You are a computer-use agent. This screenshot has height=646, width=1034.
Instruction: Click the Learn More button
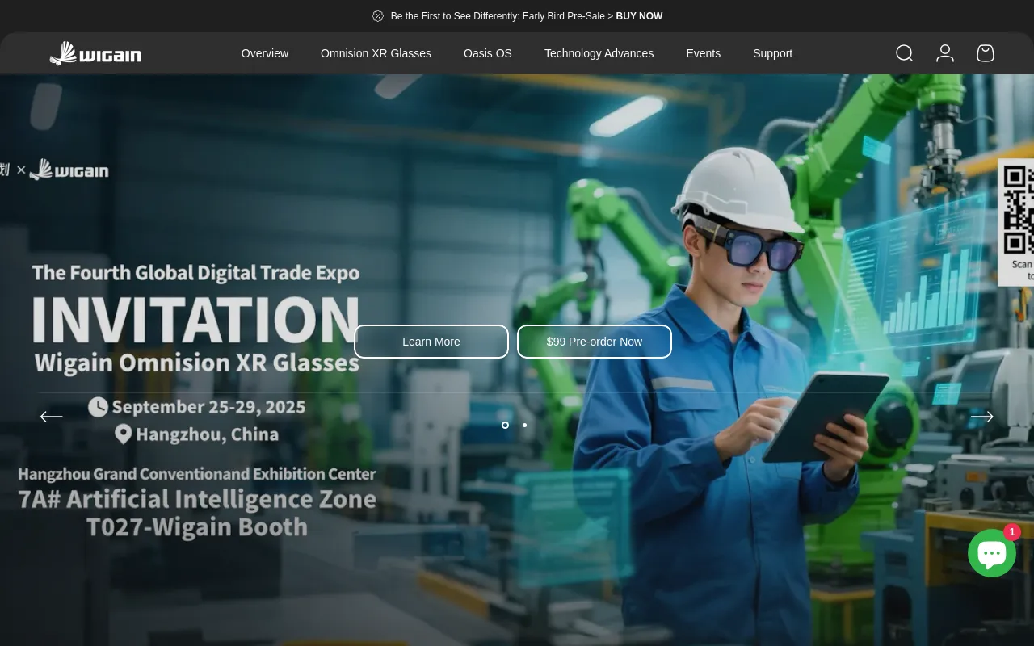point(431,342)
